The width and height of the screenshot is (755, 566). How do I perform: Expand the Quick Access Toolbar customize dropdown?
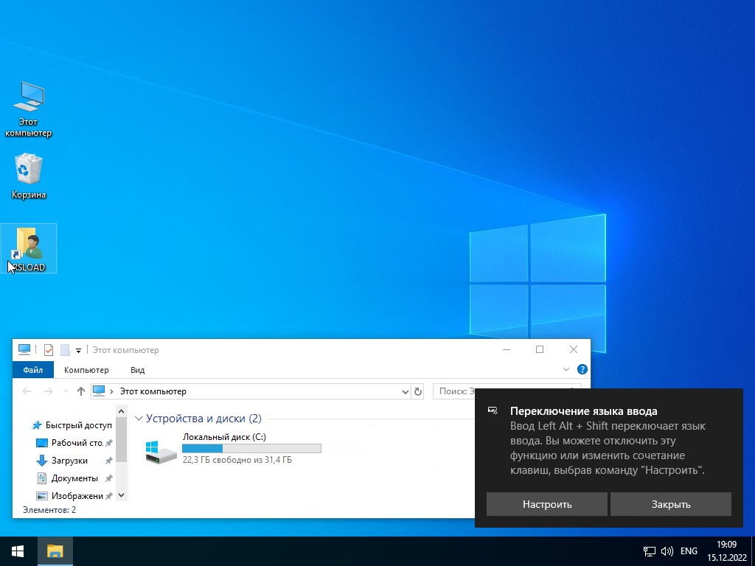78,351
